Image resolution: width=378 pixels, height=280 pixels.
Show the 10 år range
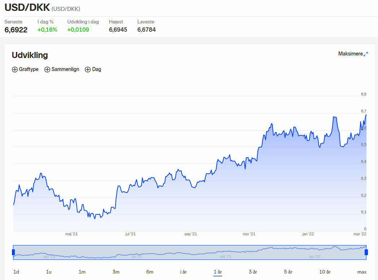coord(325,272)
